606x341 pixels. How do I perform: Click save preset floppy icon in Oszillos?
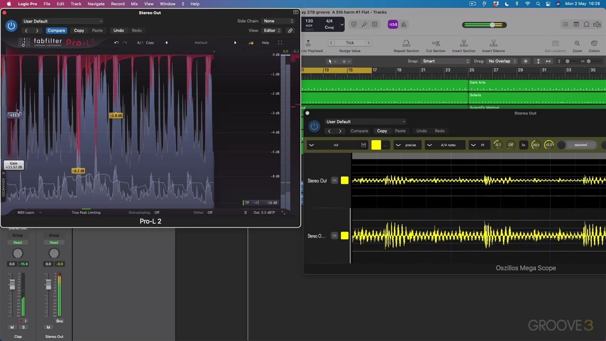[x=363, y=145]
